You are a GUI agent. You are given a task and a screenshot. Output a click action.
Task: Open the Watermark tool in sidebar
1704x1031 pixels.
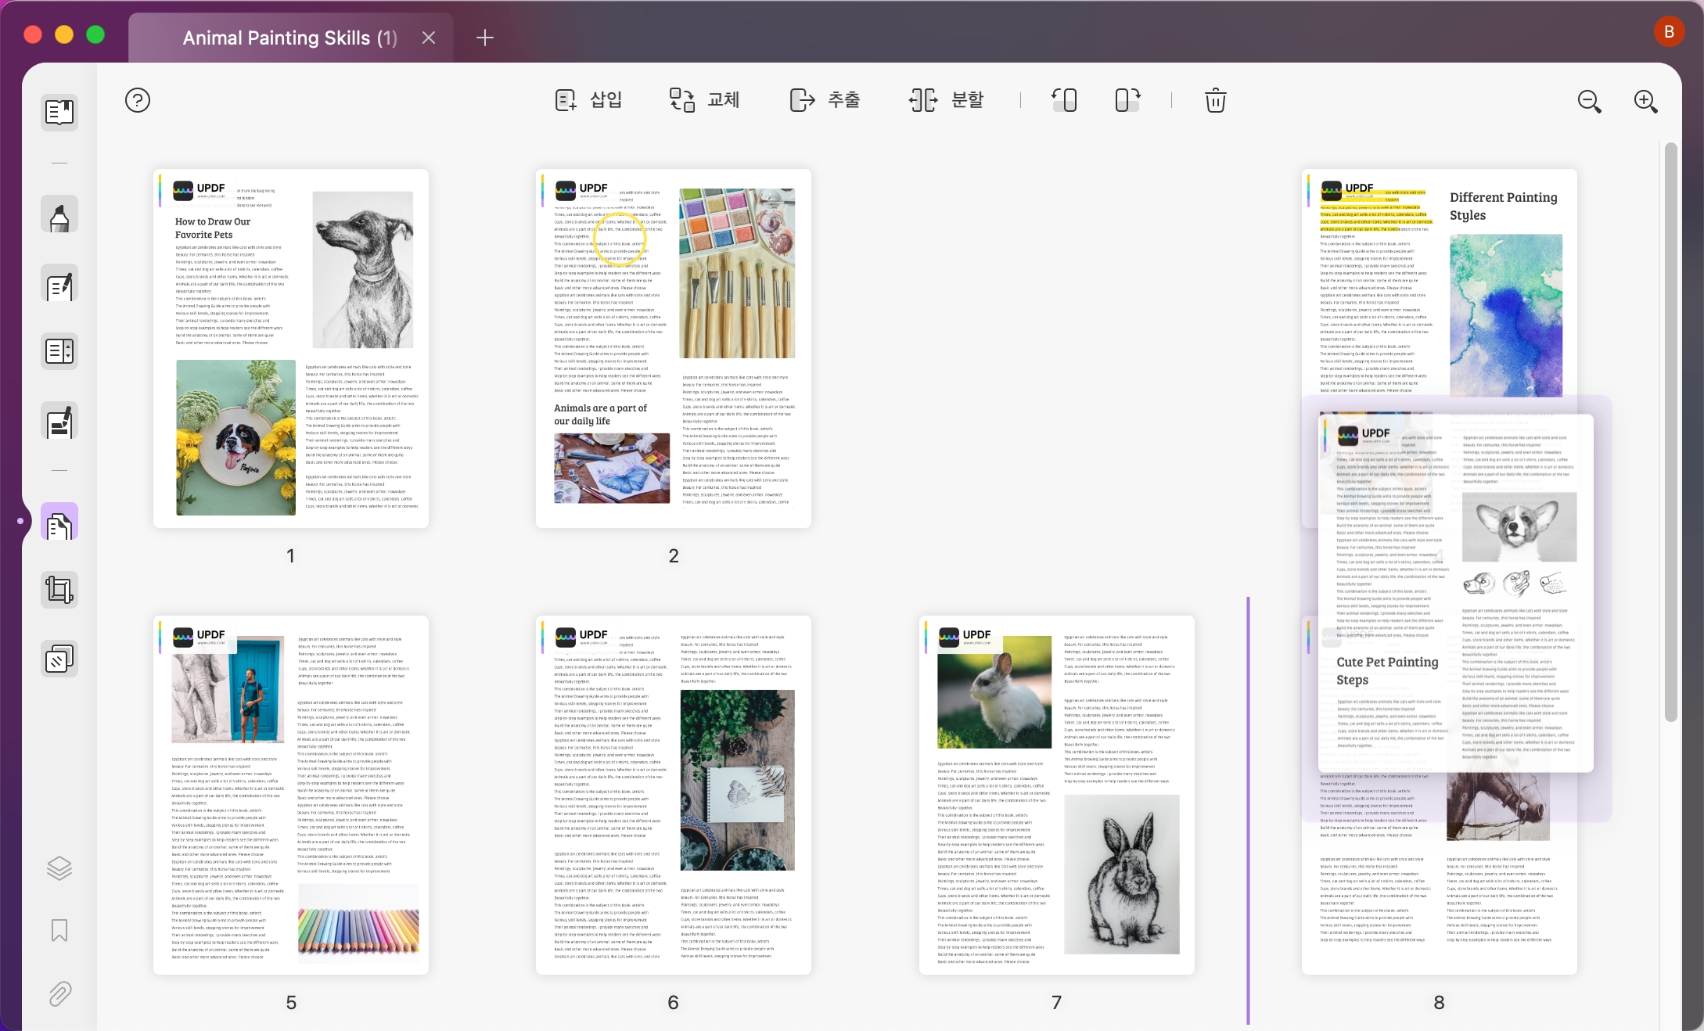[59, 659]
